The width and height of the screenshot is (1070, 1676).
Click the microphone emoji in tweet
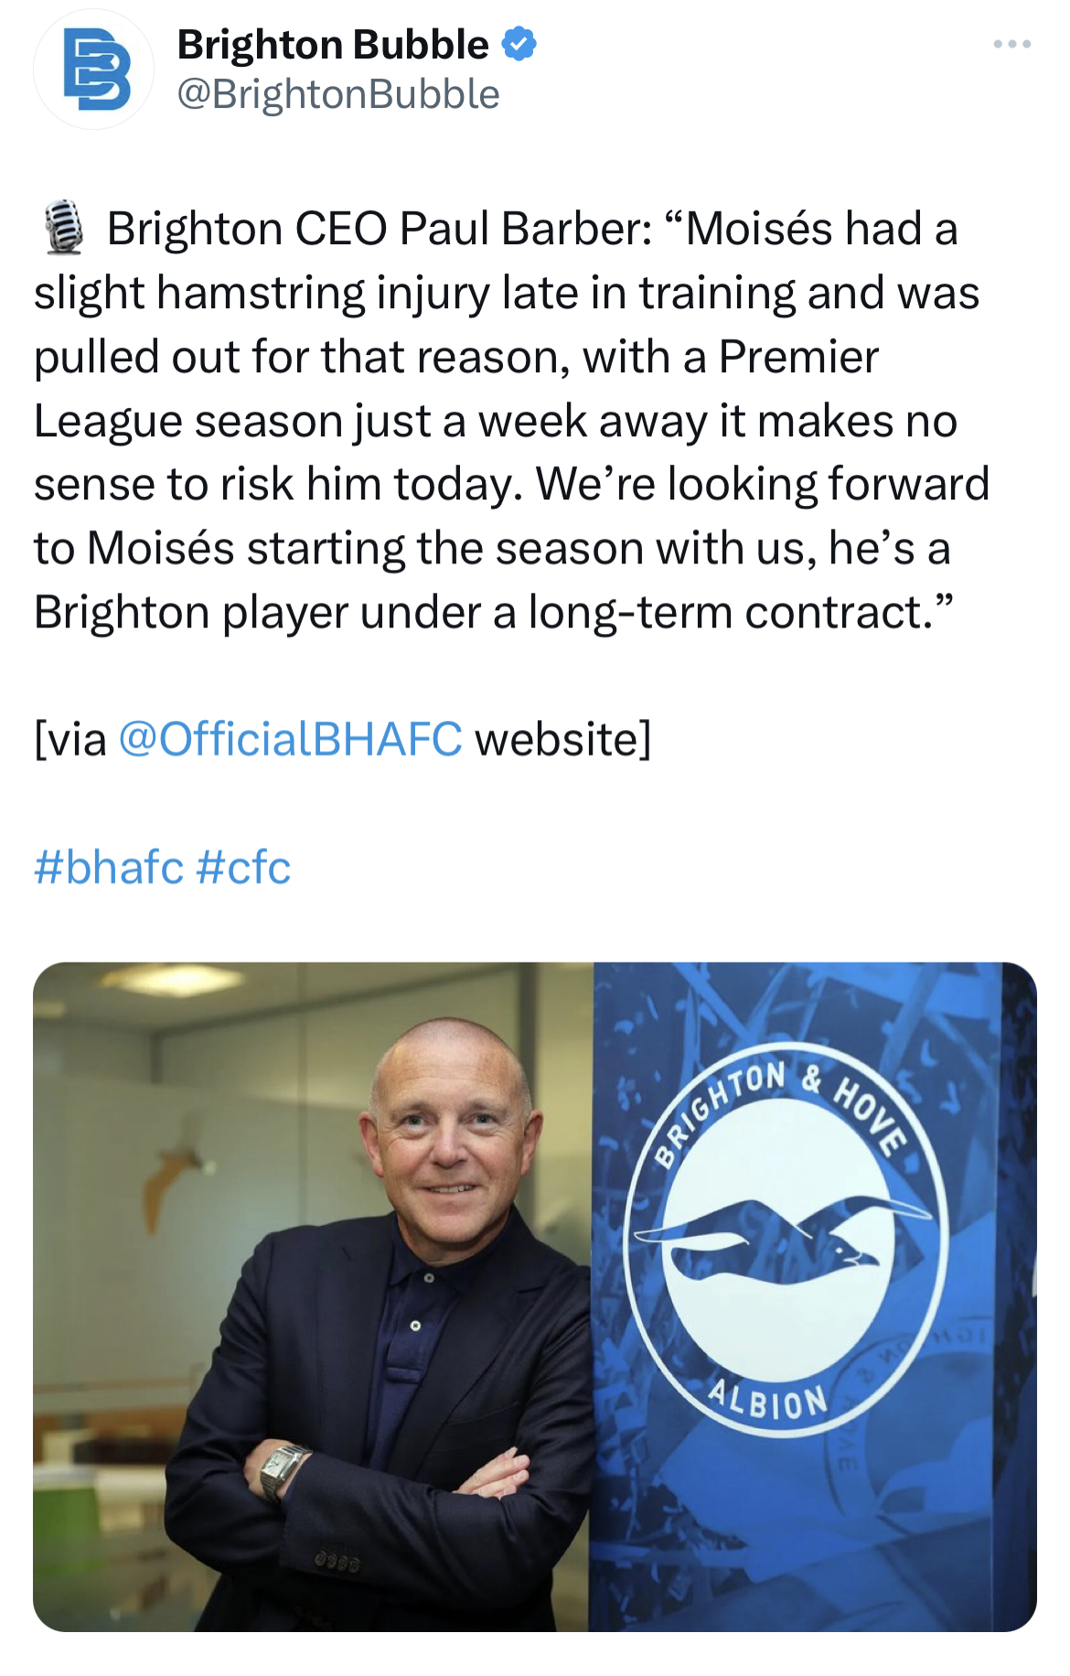click(x=63, y=227)
